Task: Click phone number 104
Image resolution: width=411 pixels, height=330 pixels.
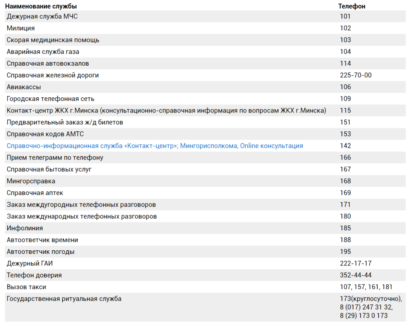Action: (x=346, y=52)
